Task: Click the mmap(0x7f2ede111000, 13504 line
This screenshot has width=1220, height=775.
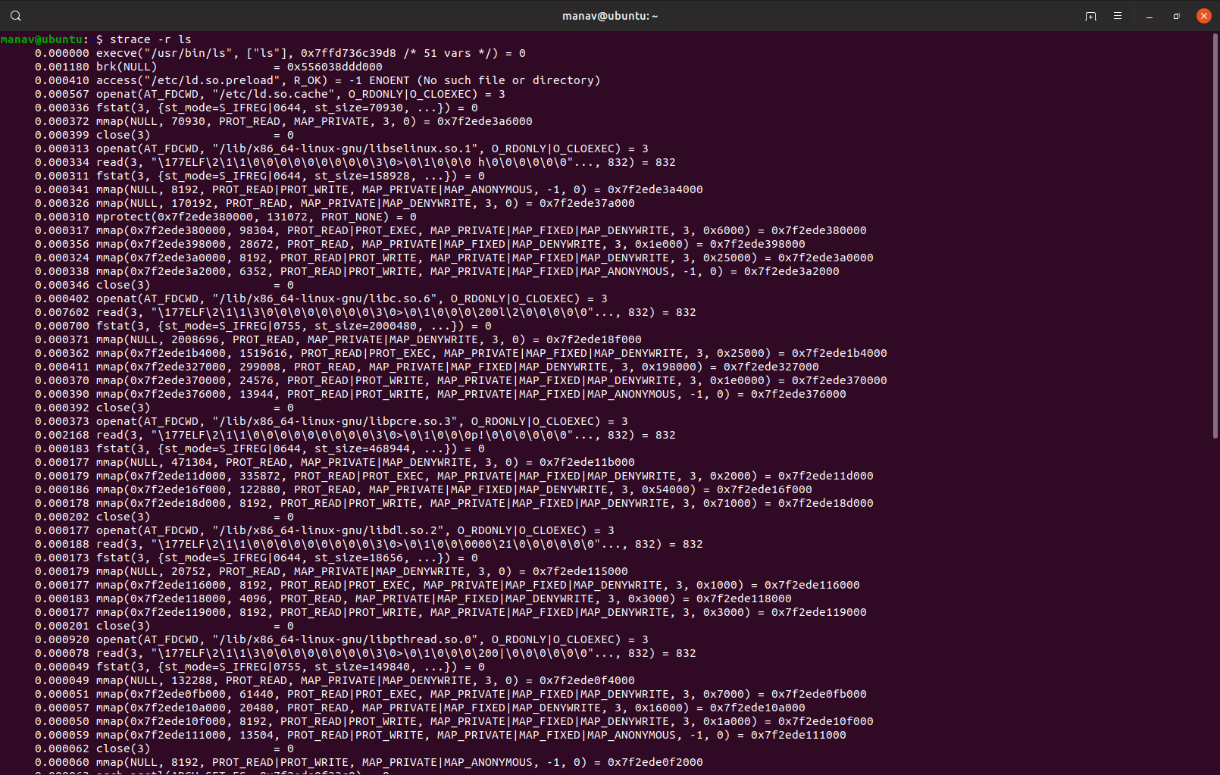Action: (440, 735)
